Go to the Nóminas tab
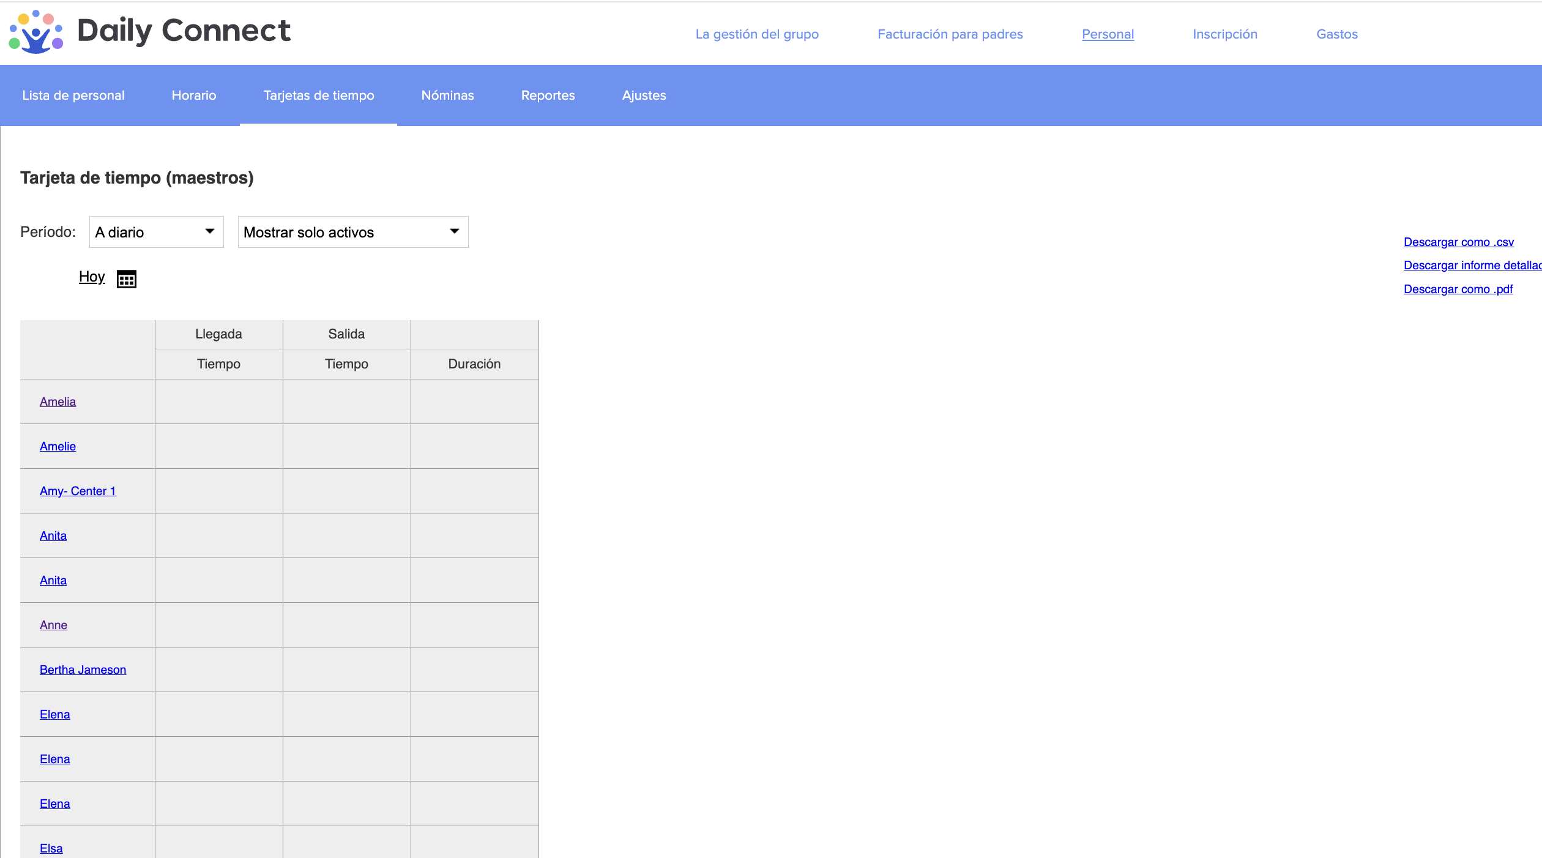1542x858 pixels. click(447, 95)
